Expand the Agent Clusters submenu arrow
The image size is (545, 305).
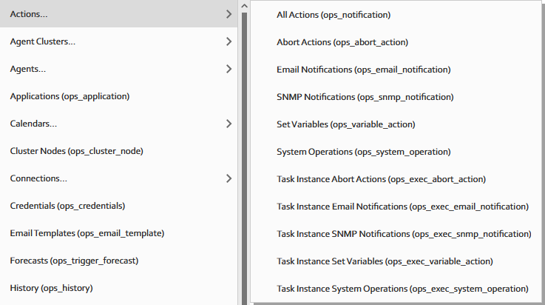[229, 41]
